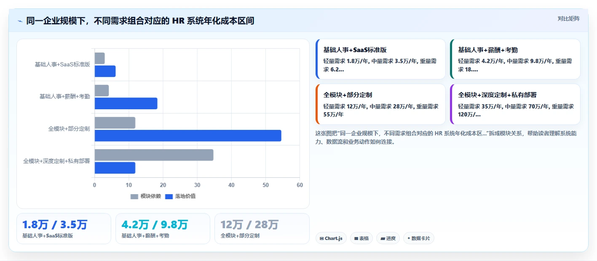Click the 对比矩阵 label in the header
Image resolution: width=597 pixels, height=261 pixels.
[568, 18]
